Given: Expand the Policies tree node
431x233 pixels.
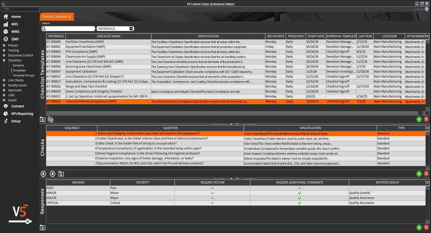Looking at the screenshot, I should [4, 46].
